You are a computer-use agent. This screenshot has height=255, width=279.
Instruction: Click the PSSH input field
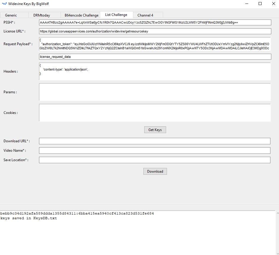155,22
